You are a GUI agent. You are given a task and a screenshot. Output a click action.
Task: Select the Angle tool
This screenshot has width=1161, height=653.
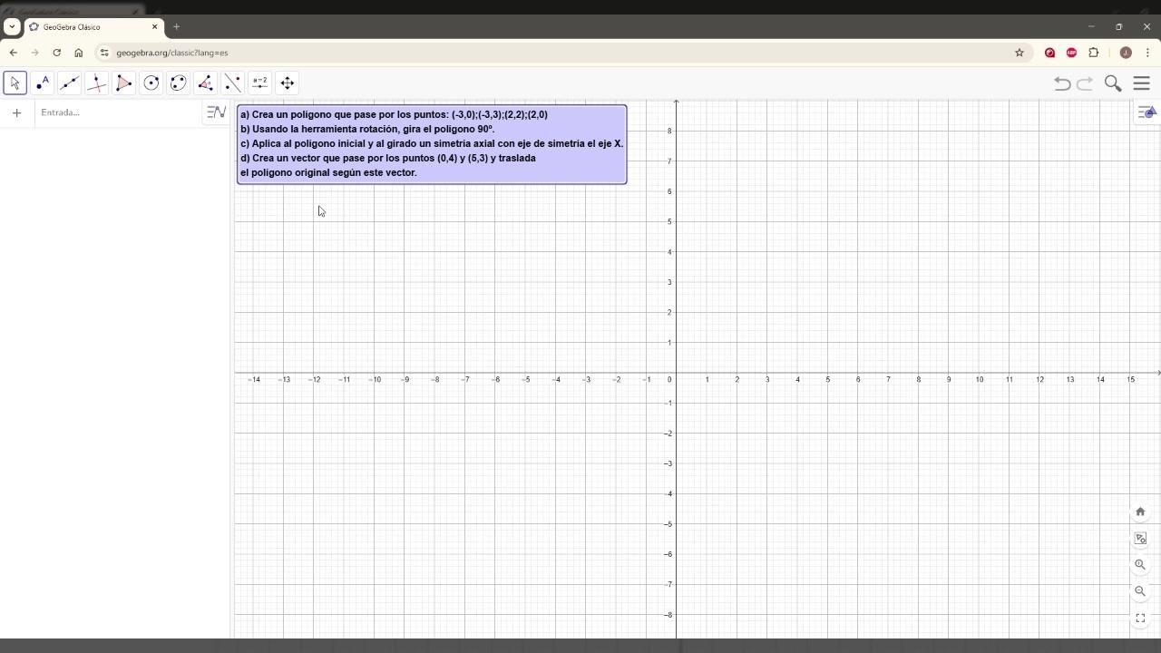click(206, 83)
